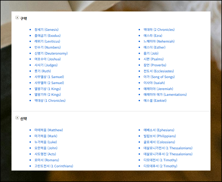Screen dimensions: 222x182
Task: Collapse the 신약 section arrow
Action: click(x=17, y=118)
